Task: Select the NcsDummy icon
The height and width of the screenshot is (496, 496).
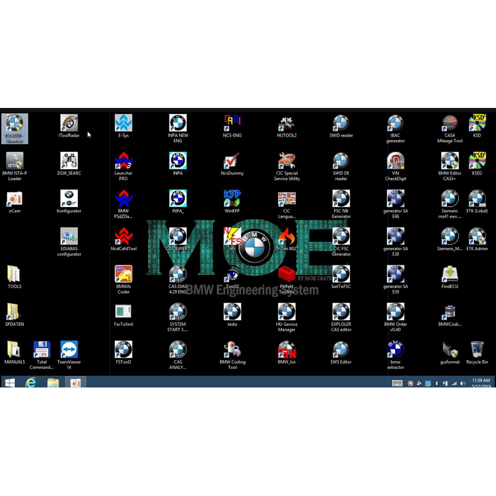Action: (232, 164)
